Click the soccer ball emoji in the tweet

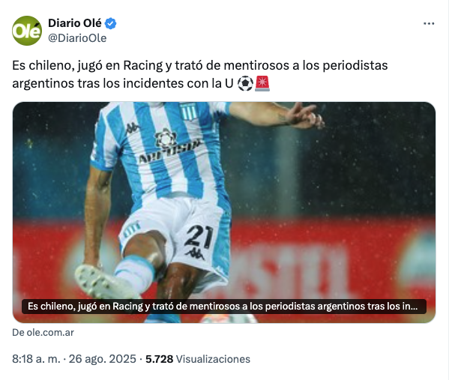245,84
